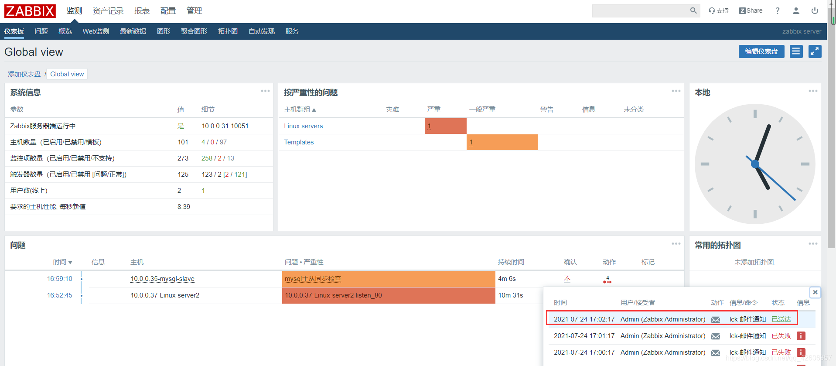Image resolution: width=836 pixels, height=366 pixels.
Task: Open the Templates host group
Action: pyautogui.click(x=299, y=142)
